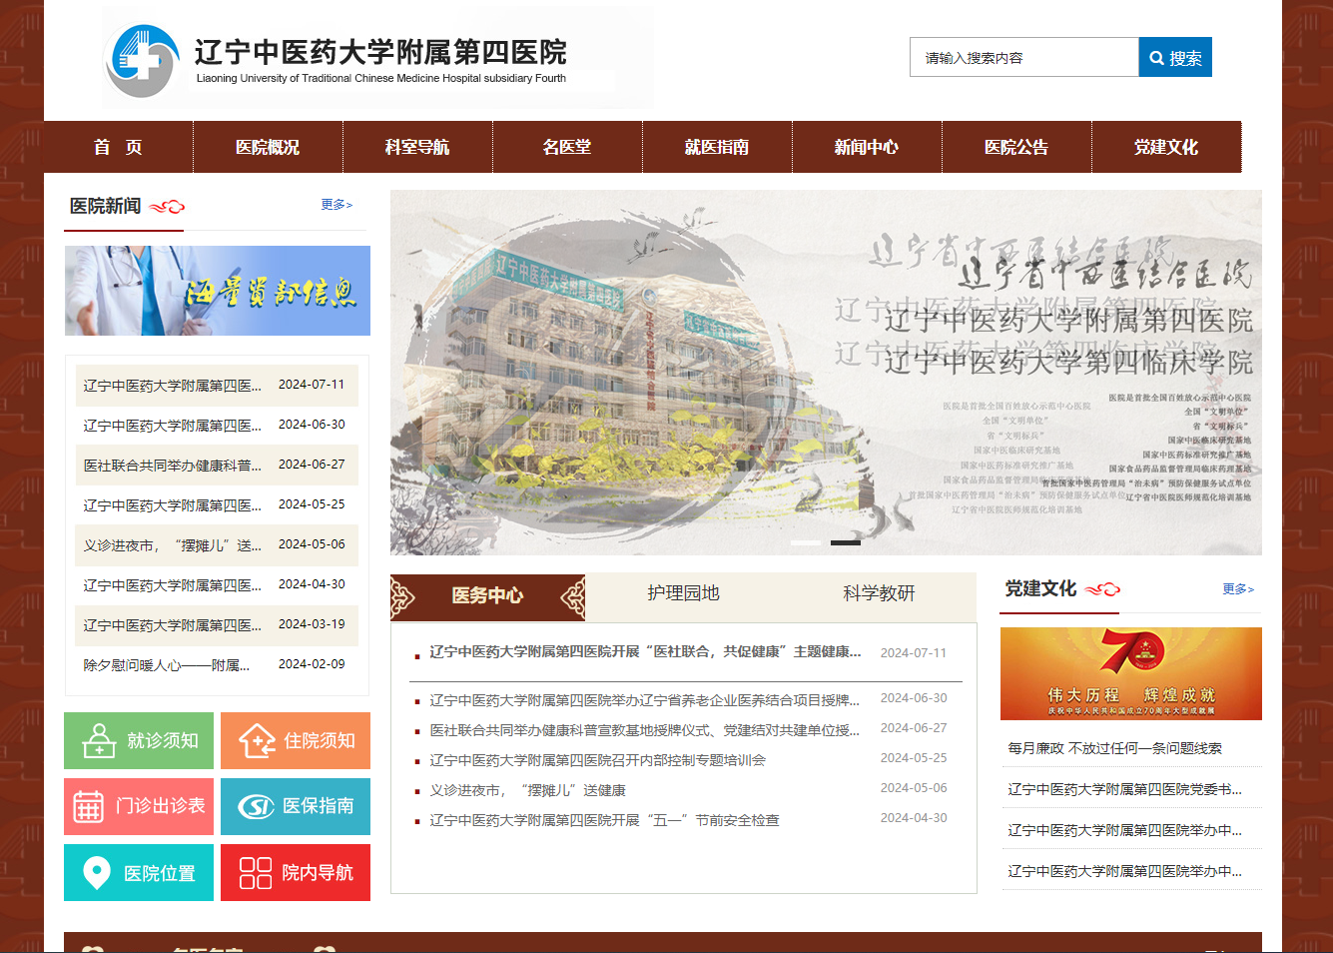Open 就医指南 navigation item

(718, 147)
